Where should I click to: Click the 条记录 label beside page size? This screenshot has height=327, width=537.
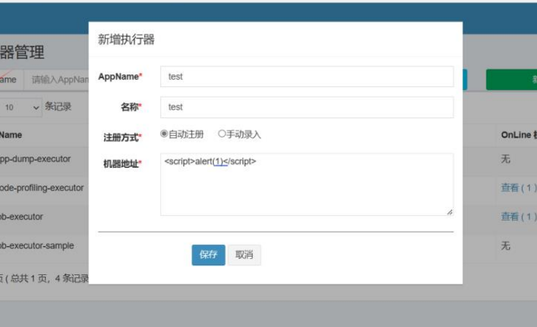58,106
